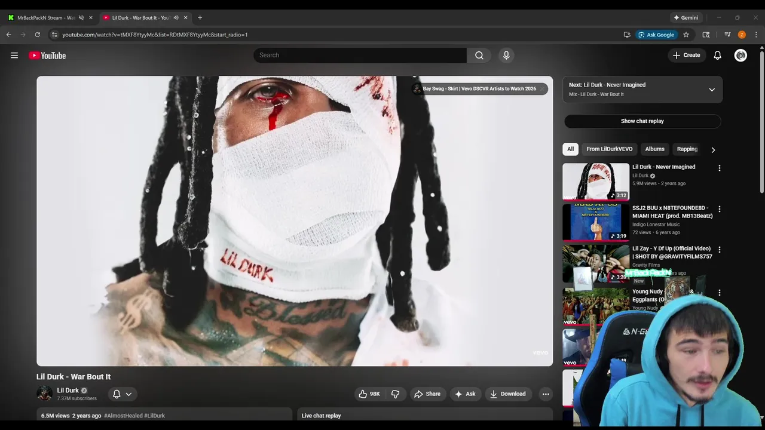Open more actions ellipsis under video

546,394
